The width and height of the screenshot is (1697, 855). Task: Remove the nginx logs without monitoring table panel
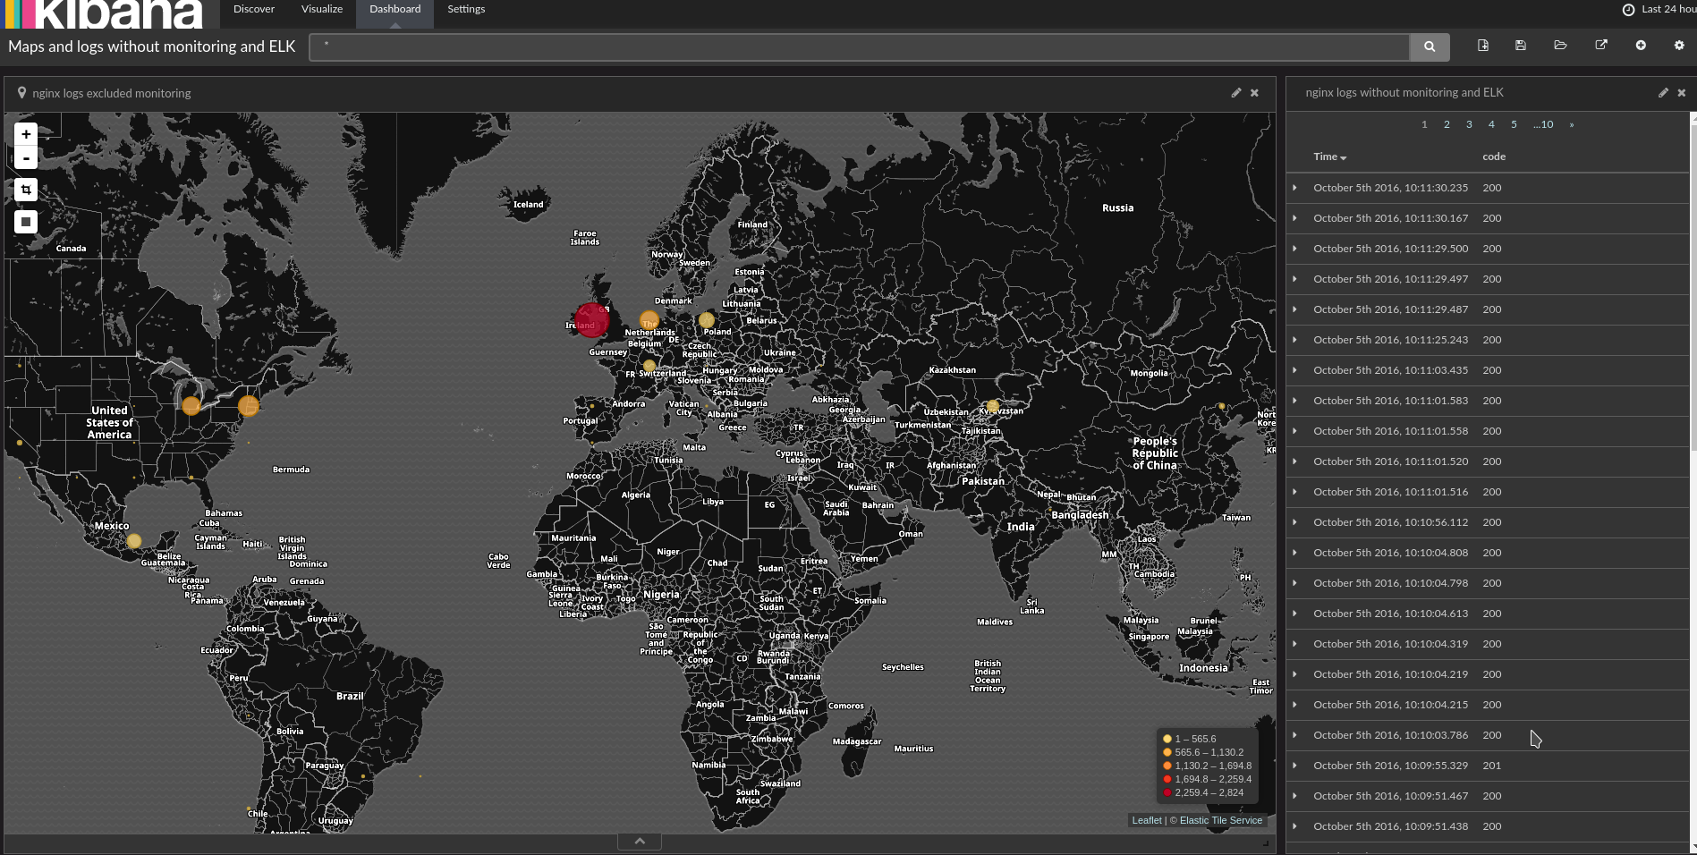[1682, 93]
